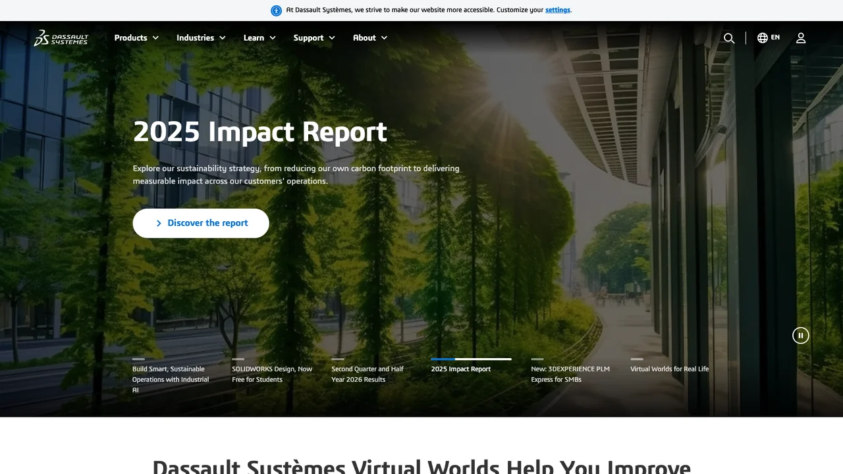Expand the About menu
The width and height of the screenshot is (843, 474).
pyautogui.click(x=370, y=38)
